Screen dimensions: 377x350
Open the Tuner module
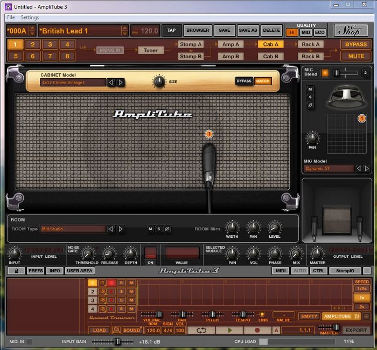151,50
